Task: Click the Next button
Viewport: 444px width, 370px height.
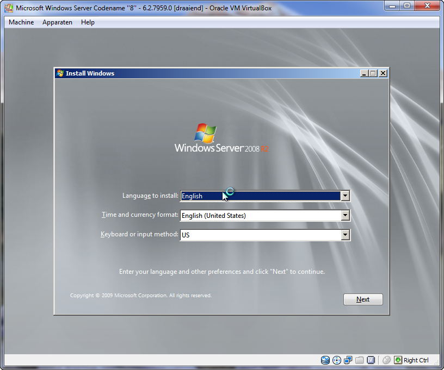Action: [363, 299]
